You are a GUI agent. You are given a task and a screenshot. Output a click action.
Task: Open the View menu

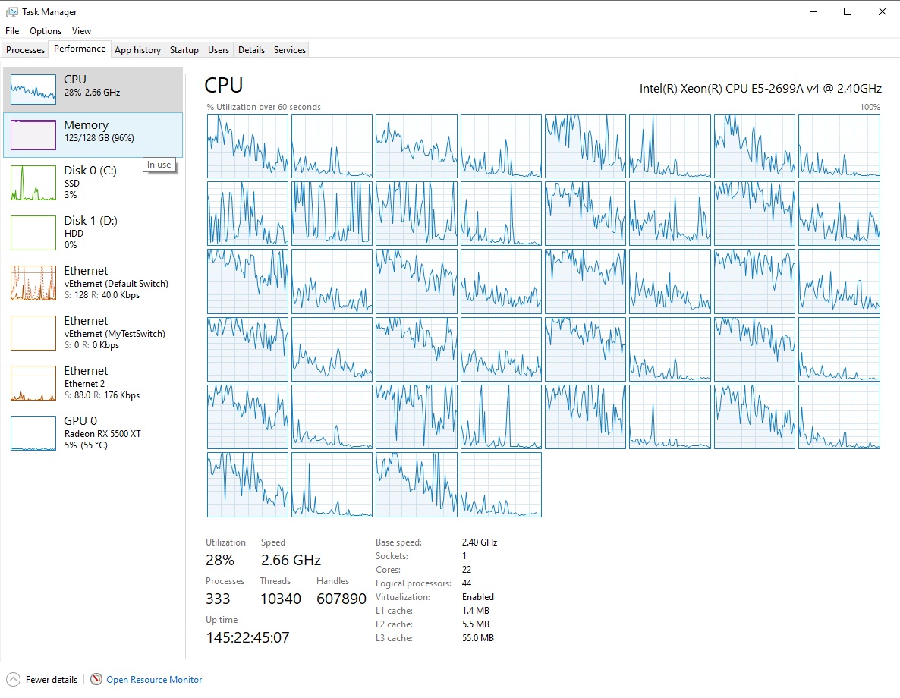tap(81, 31)
